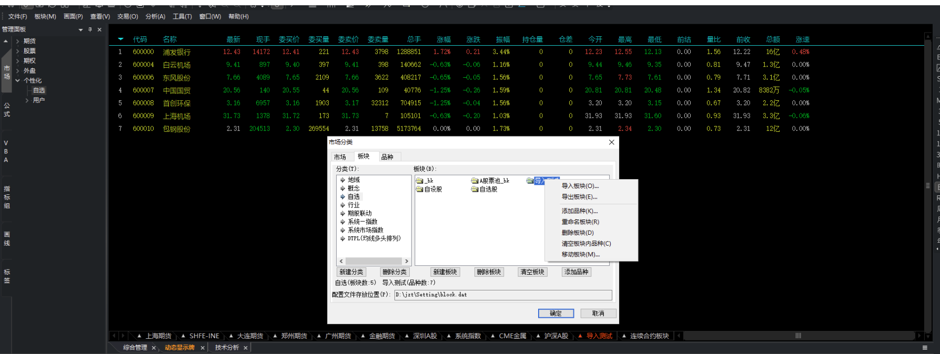Collapse the 个性化 tree node
Viewport: 940px width, 354px height.
point(17,80)
